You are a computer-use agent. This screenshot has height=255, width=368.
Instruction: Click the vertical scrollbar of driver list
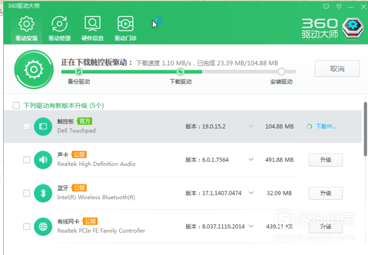(365, 129)
